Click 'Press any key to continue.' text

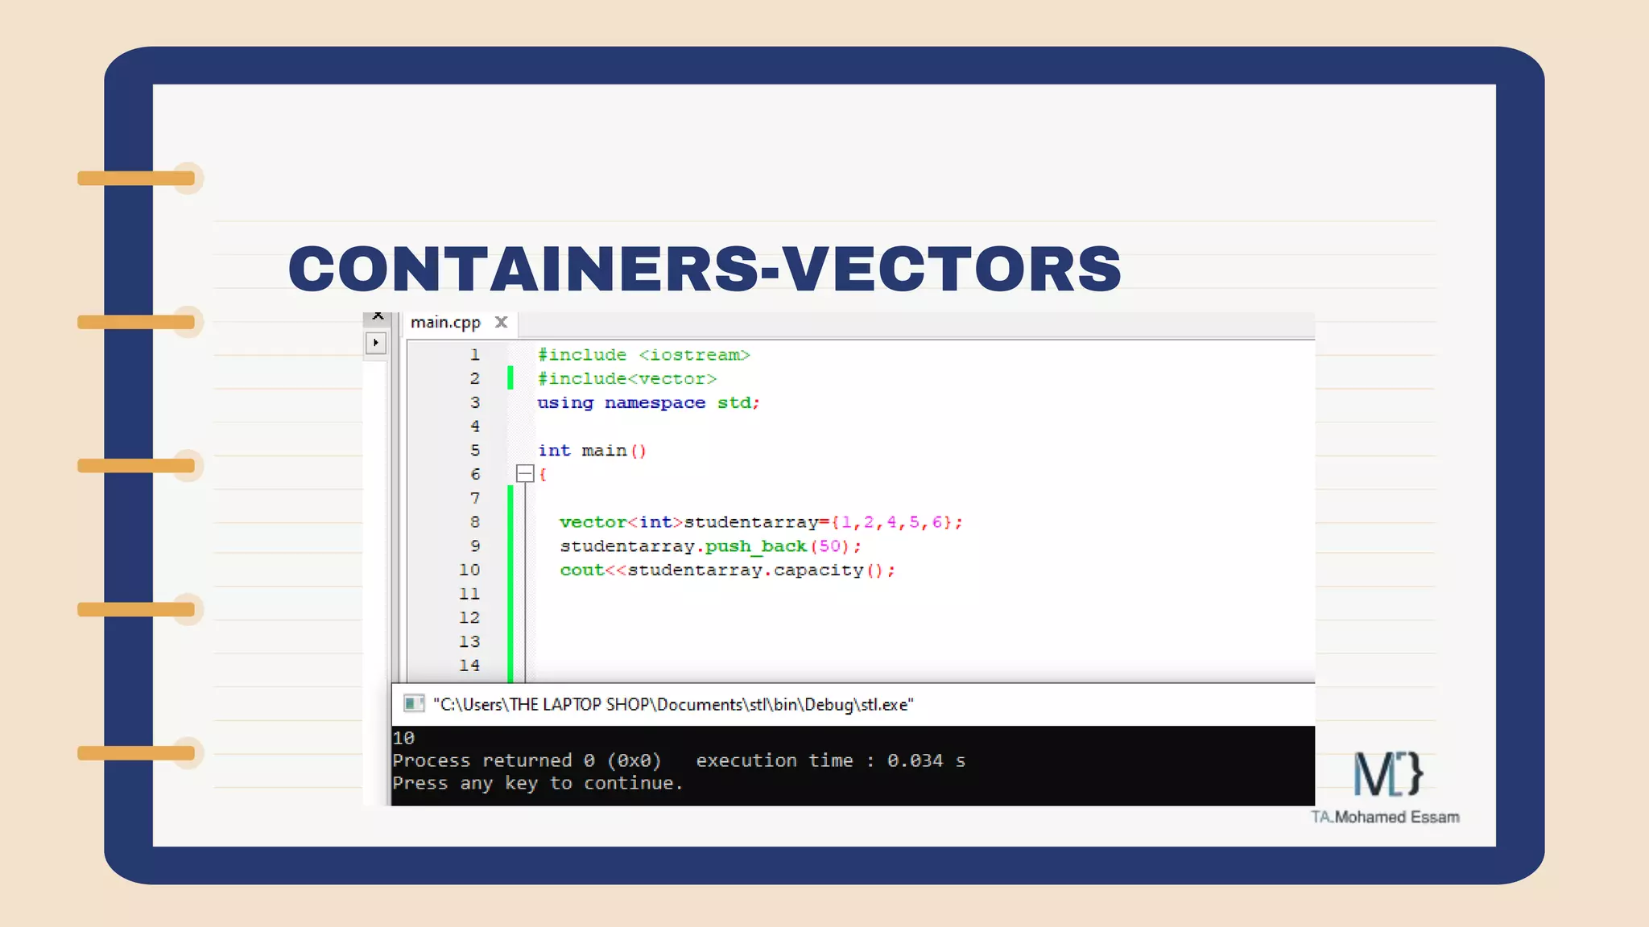537,784
